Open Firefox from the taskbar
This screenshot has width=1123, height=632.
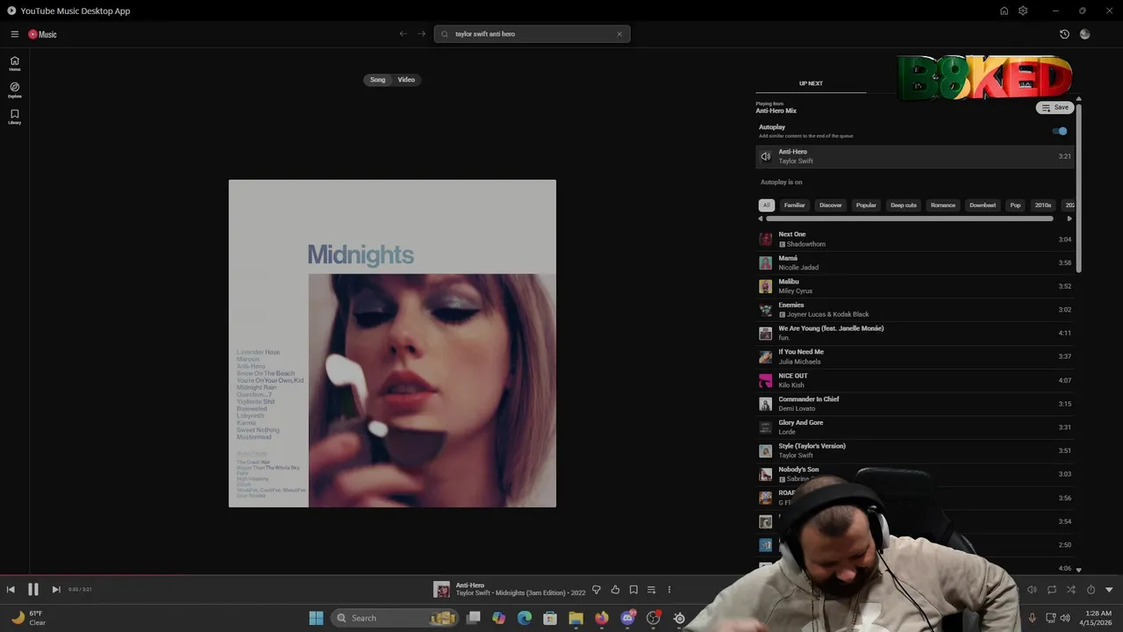click(601, 618)
